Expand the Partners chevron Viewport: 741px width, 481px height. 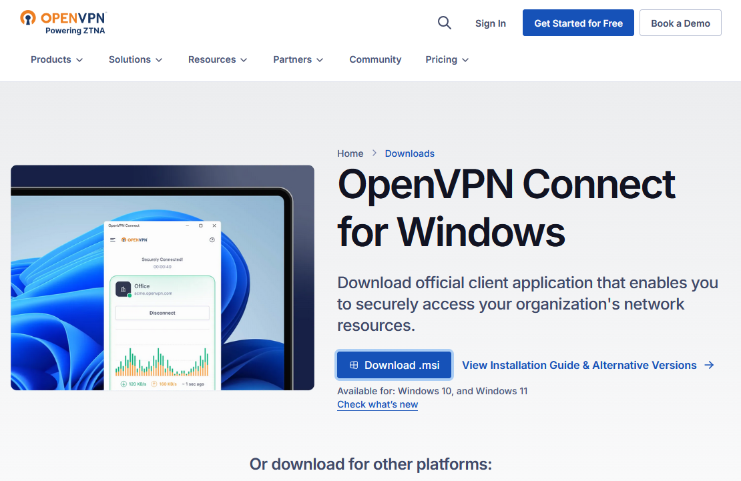(320, 60)
